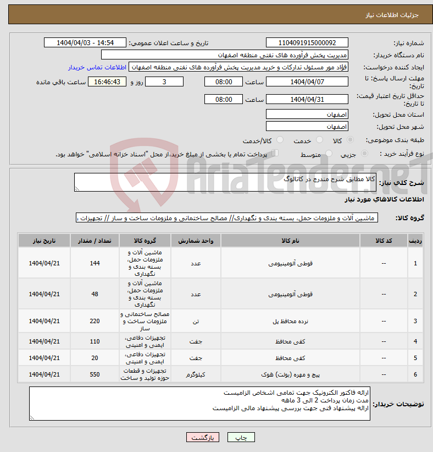The height and width of the screenshot is (452, 433).
Task: Click the گروه کالا field
Action: click(227, 218)
